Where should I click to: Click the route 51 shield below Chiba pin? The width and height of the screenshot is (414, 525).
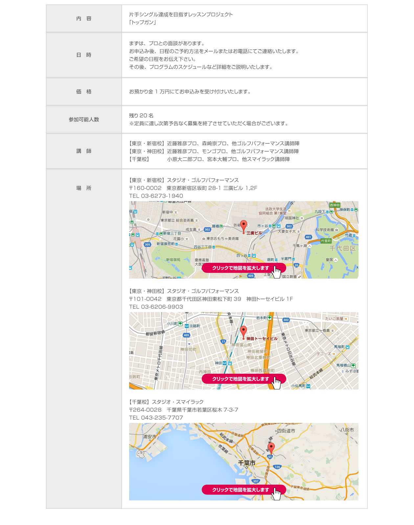pos(270,457)
